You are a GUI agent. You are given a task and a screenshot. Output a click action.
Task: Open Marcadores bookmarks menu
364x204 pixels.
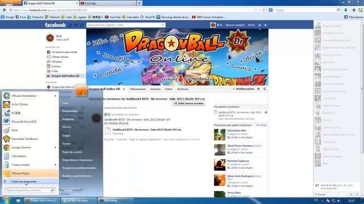coord(354,17)
